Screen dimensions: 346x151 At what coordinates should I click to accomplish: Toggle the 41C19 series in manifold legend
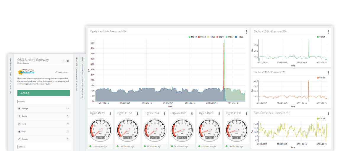[x=193, y=37]
